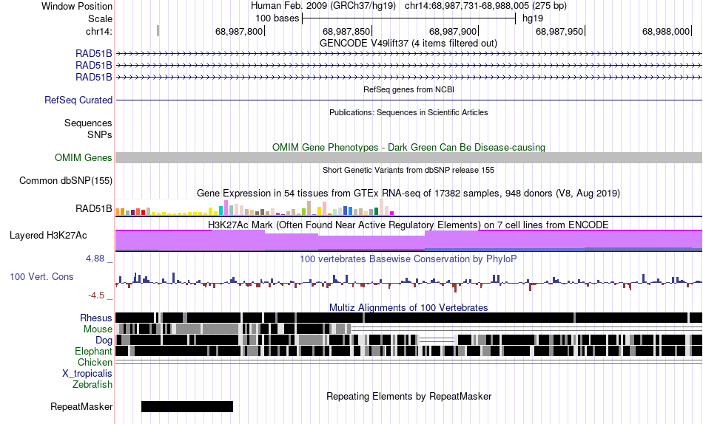703x424 pixels.
Task: Click the Elephant alignment row
Action: click(x=408, y=351)
